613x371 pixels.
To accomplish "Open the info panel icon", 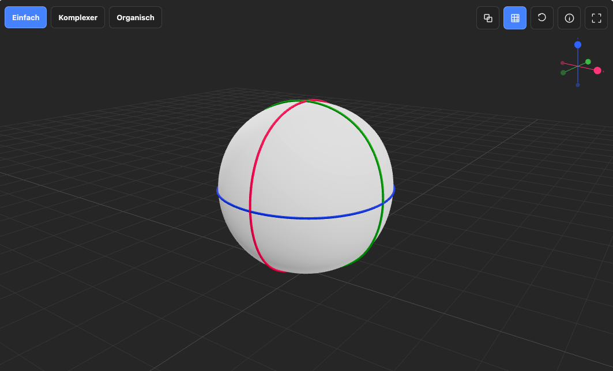I will coord(569,18).
